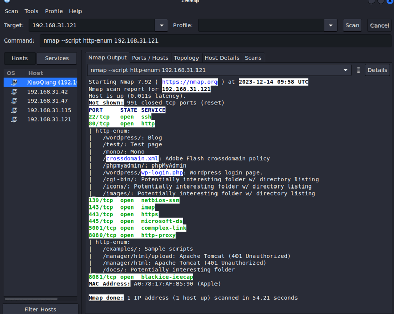Switch to the Scans tab
Viewport: 394px width, 314px height.
point(253,58)
